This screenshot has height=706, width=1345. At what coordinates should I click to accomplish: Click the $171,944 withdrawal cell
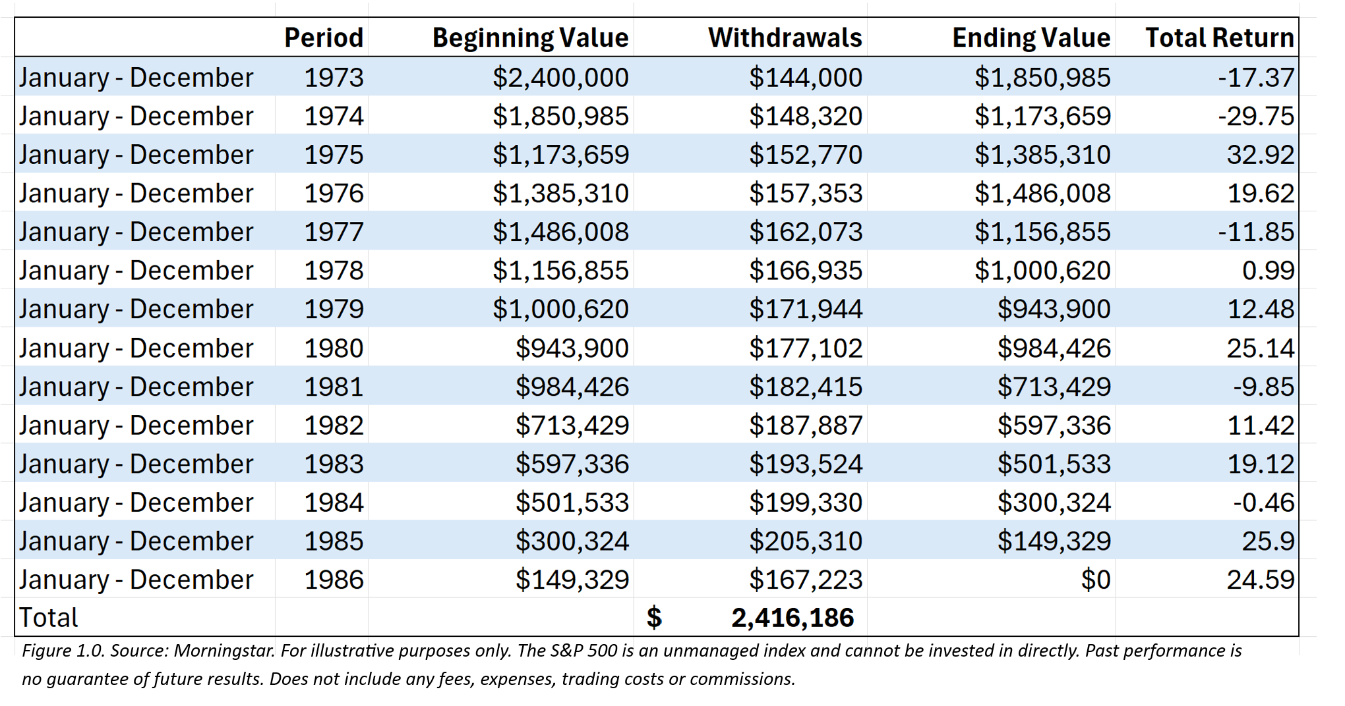[x=805, y=309]
